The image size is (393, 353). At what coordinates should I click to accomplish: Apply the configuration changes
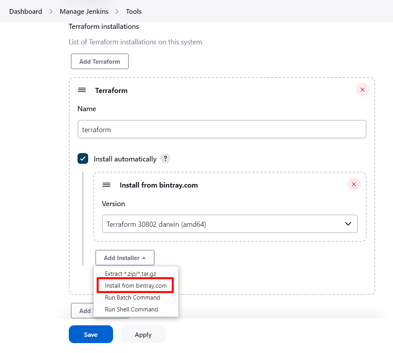coord(143,334)
